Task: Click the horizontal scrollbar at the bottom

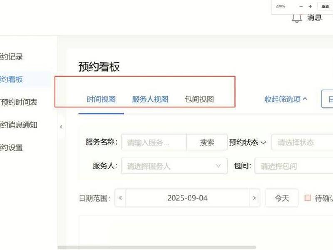Action: (x=157, y=247)
